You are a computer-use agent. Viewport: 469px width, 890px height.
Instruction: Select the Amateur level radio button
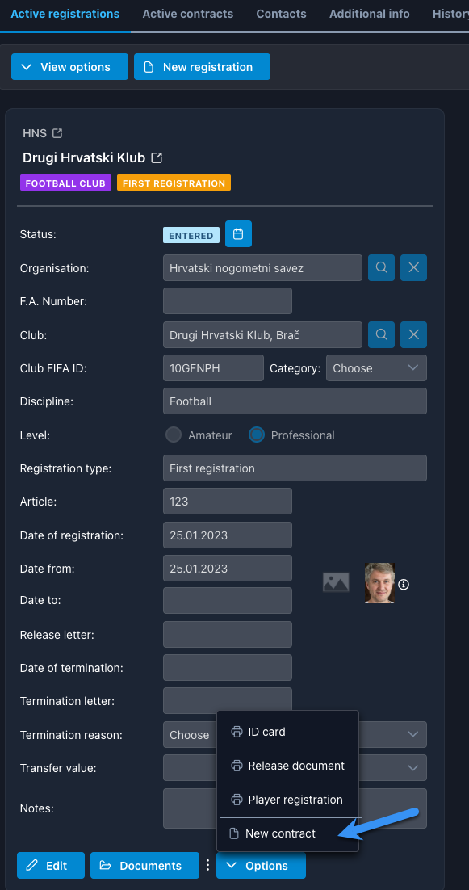tap(174, 435)
